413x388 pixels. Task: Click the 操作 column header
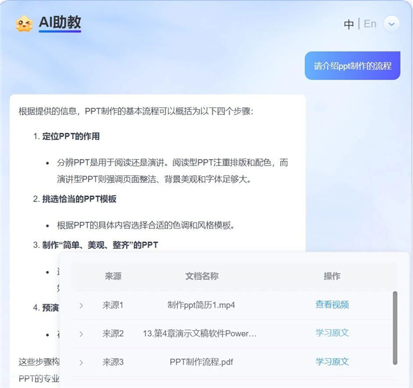(332, 276)
